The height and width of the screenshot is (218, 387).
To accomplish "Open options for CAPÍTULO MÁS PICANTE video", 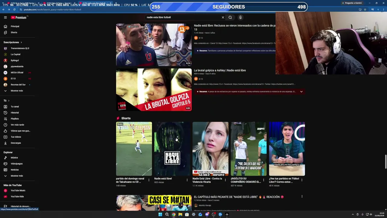I will click(x=302, y=197).
